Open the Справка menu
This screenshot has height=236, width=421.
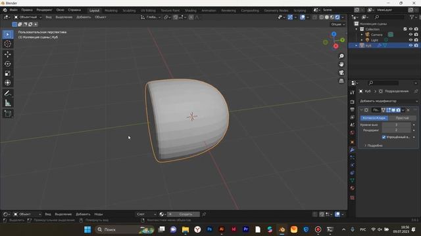[x=74, y=10]
